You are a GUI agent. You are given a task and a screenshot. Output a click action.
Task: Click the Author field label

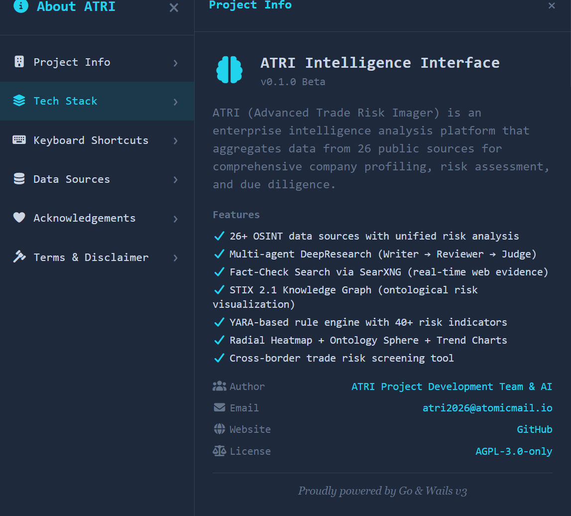(x=247, y=387)
